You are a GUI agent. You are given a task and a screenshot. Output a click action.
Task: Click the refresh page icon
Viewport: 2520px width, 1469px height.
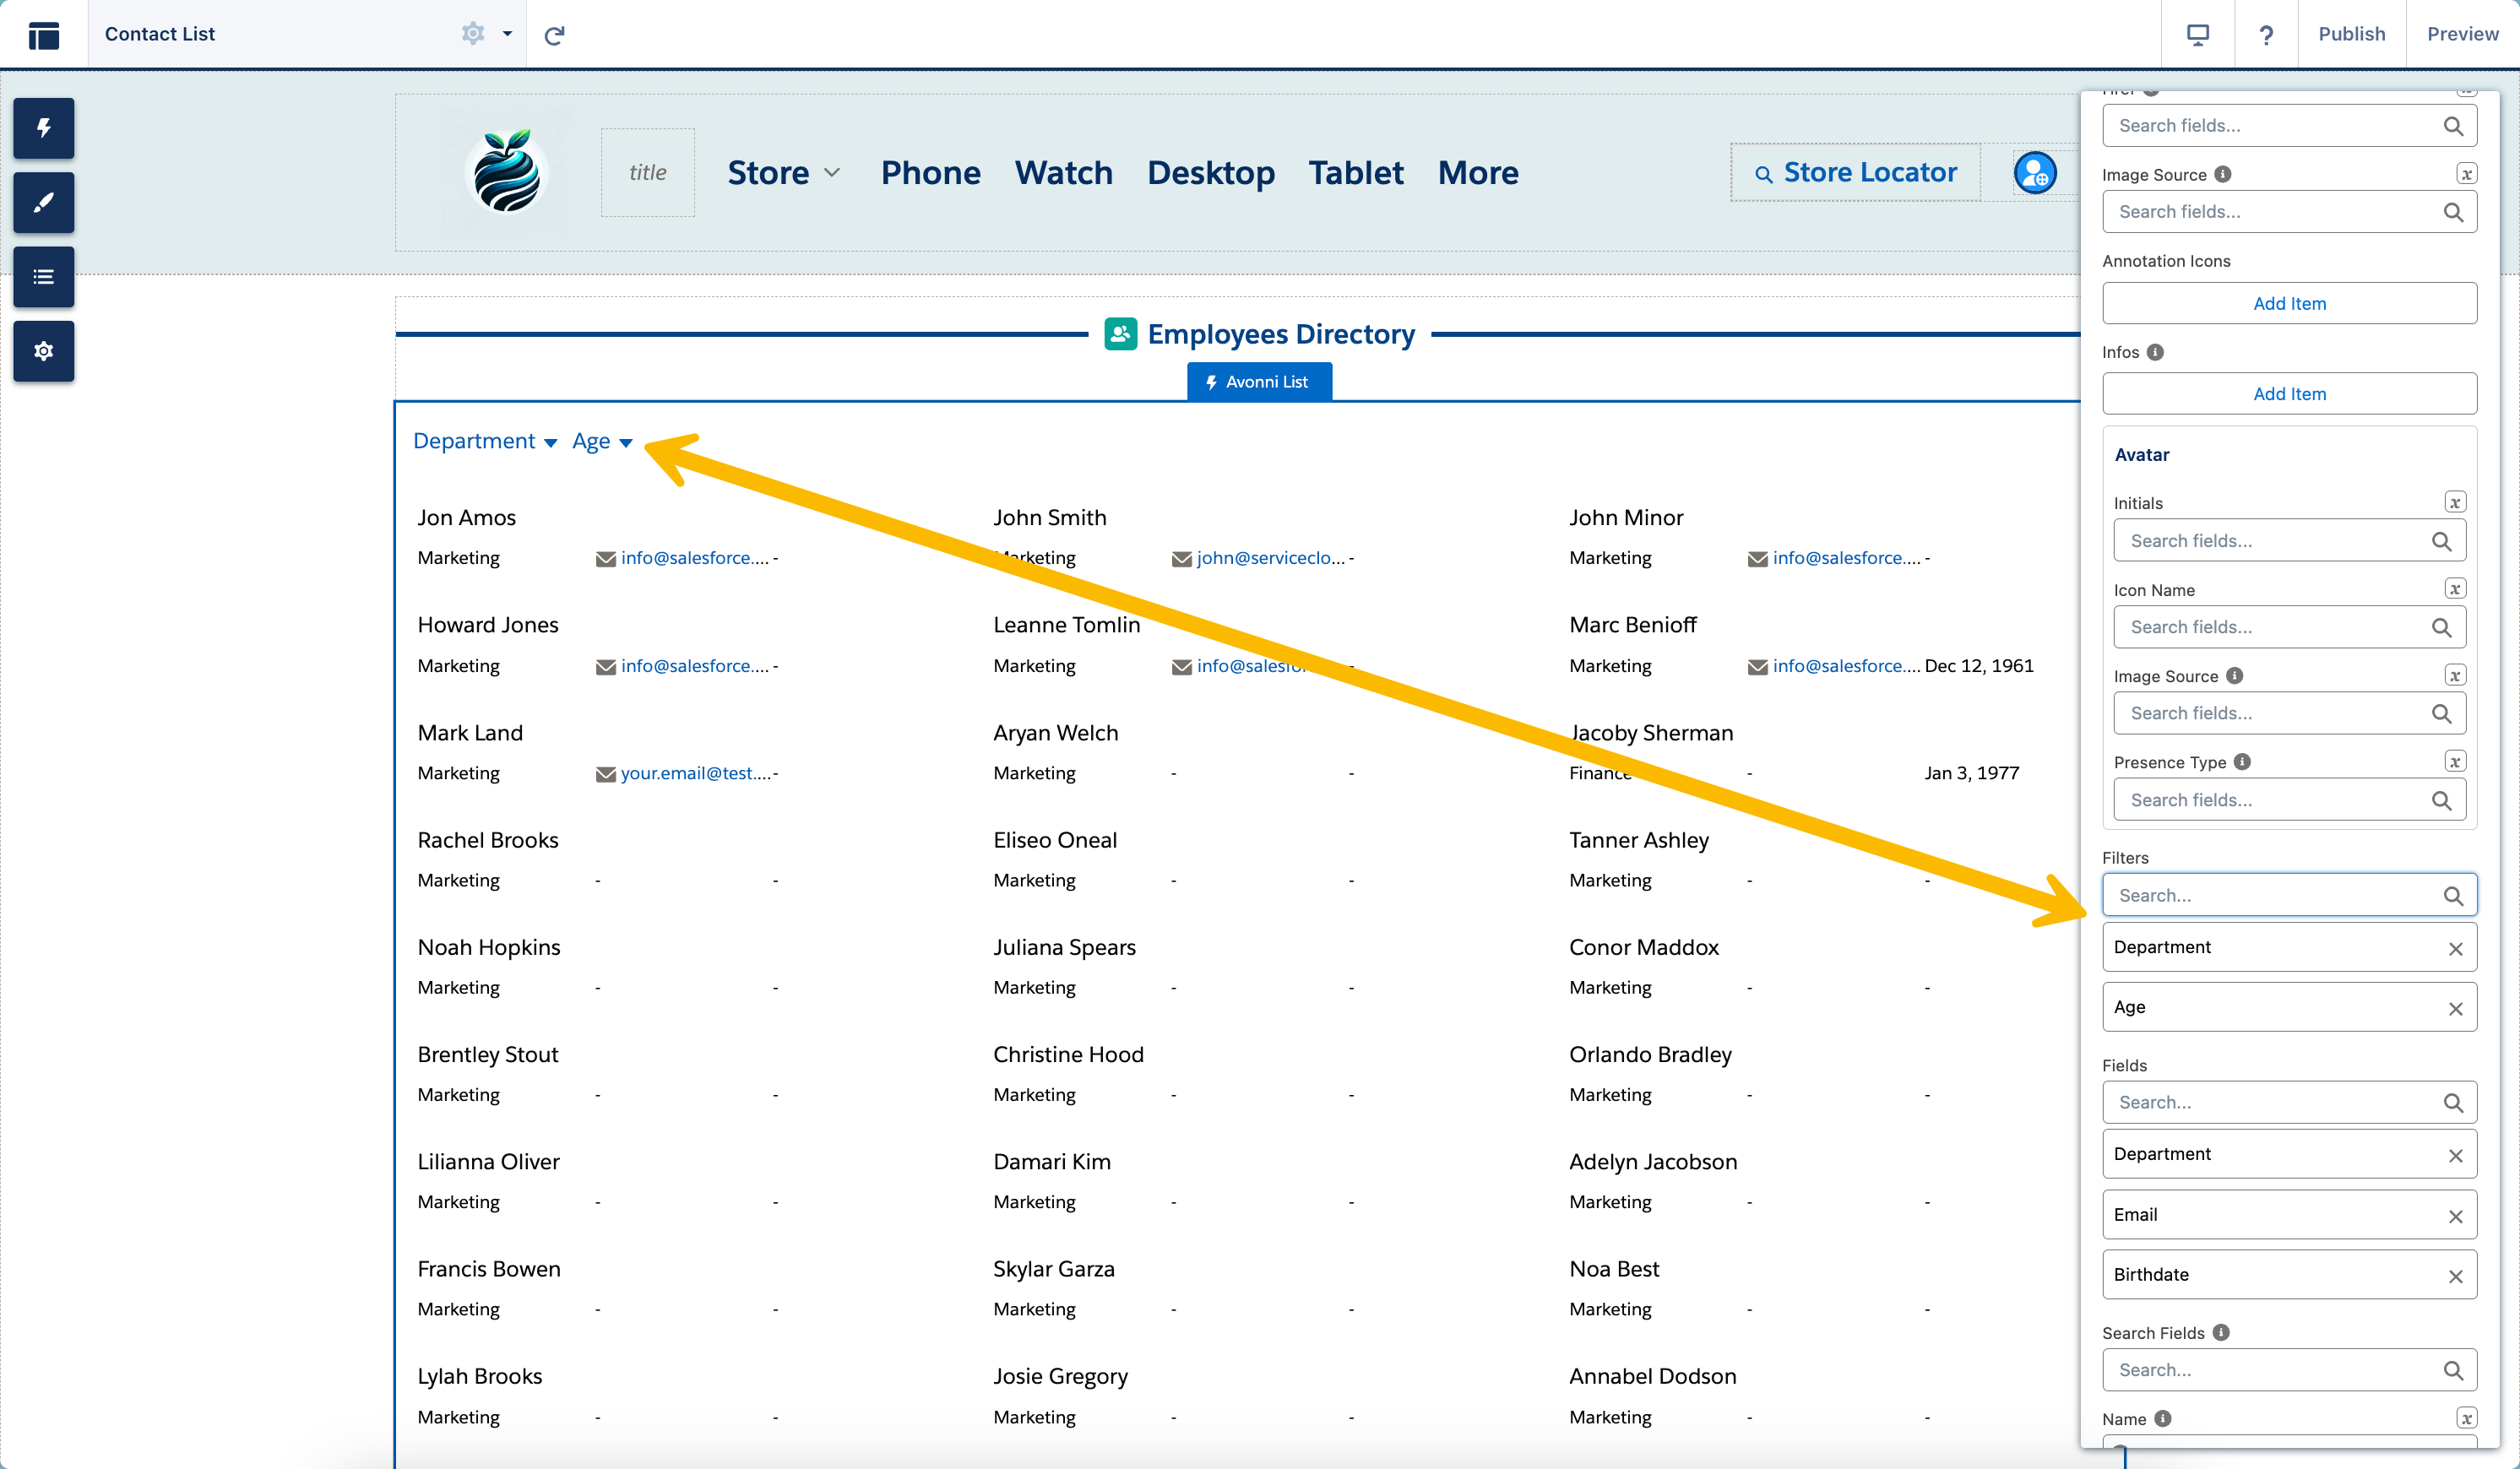pos(554,35)
